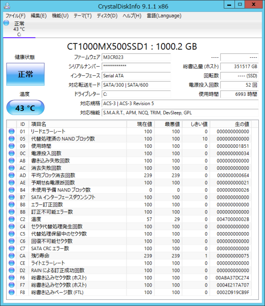The image size is (265, 306).
Task: Open the 編集(E) menu
Action: (39, 16)
